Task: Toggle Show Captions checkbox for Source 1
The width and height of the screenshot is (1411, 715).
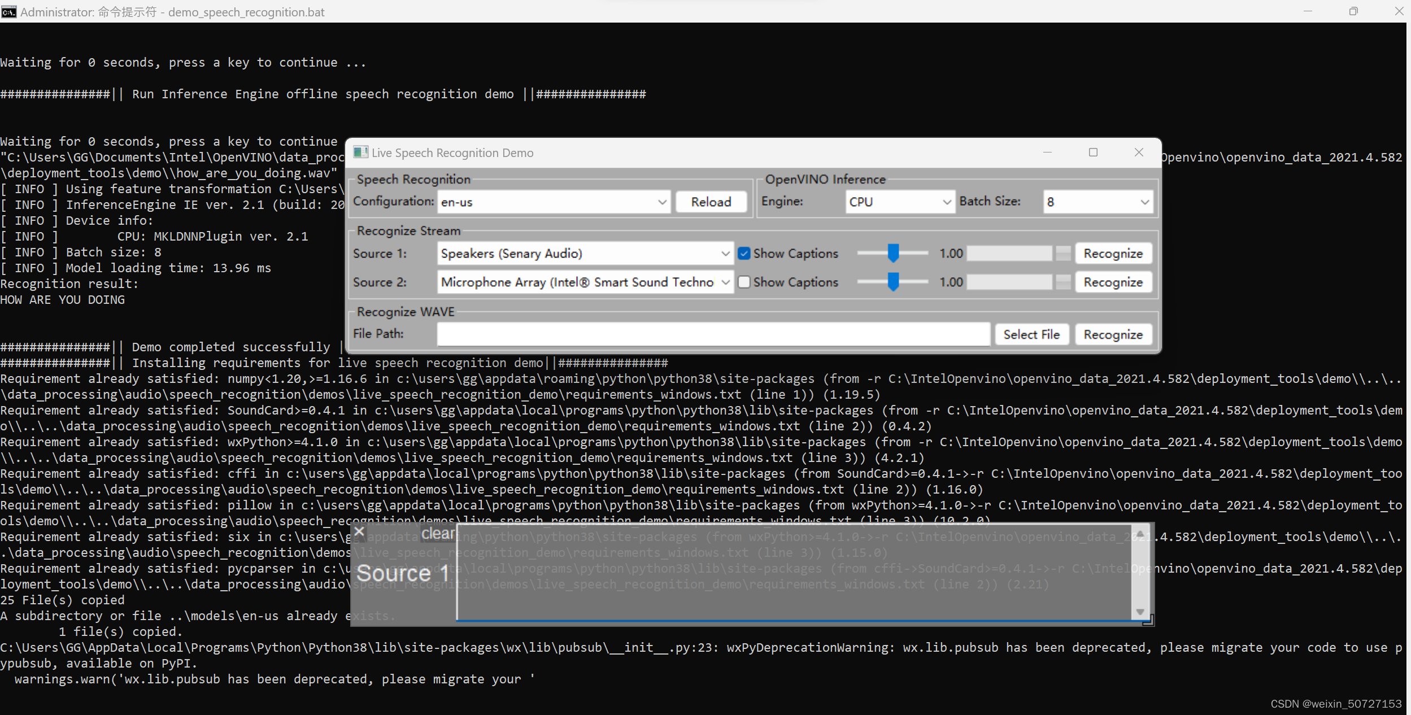Action: [x=742, y=254]
